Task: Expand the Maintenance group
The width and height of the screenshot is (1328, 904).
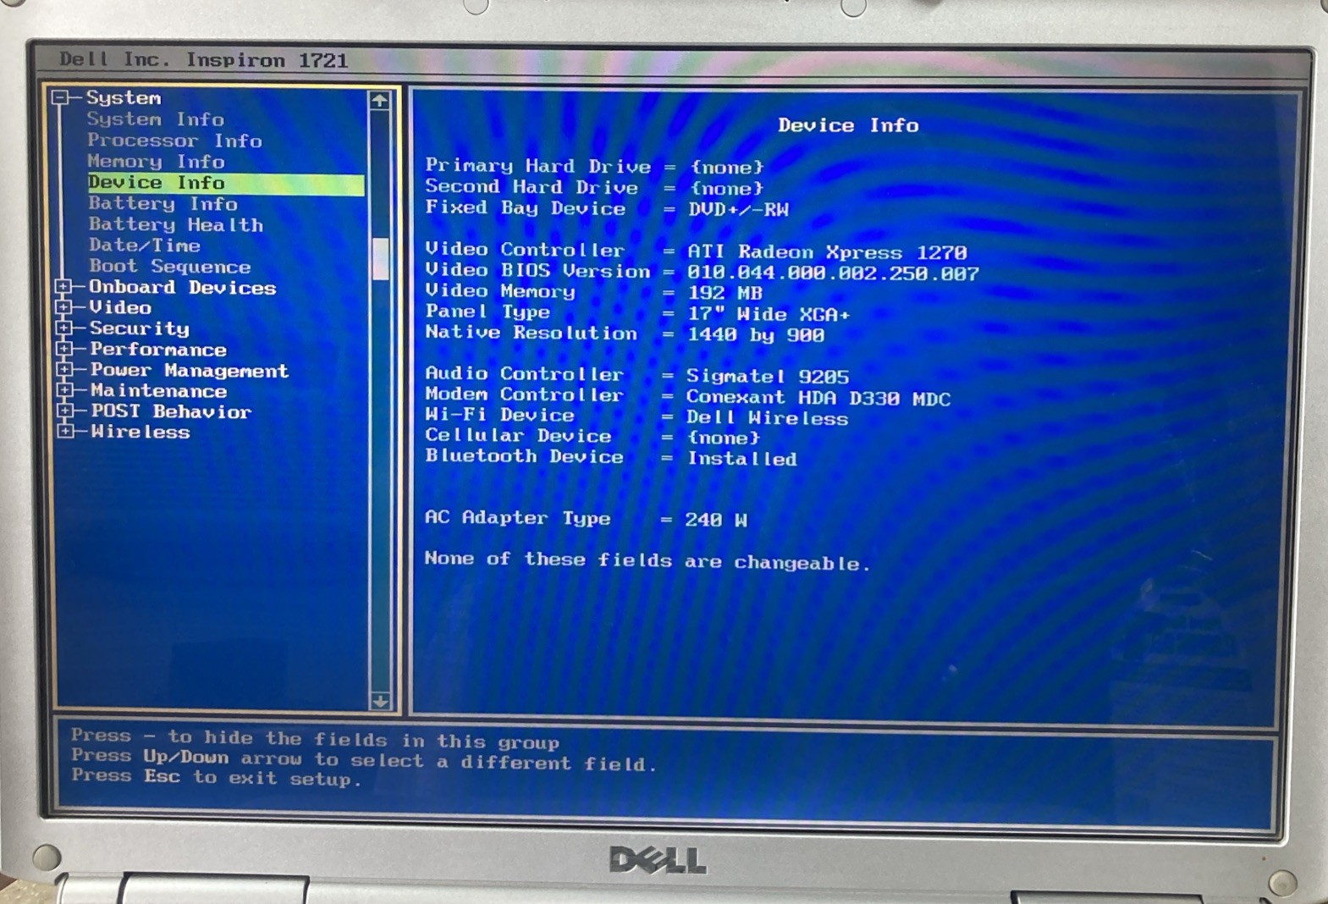Action: (64, 390)
